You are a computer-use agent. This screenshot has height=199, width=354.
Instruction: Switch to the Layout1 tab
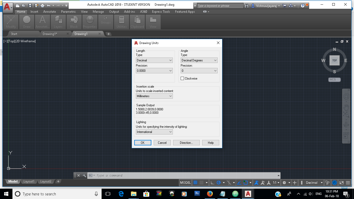coord(29,181)
